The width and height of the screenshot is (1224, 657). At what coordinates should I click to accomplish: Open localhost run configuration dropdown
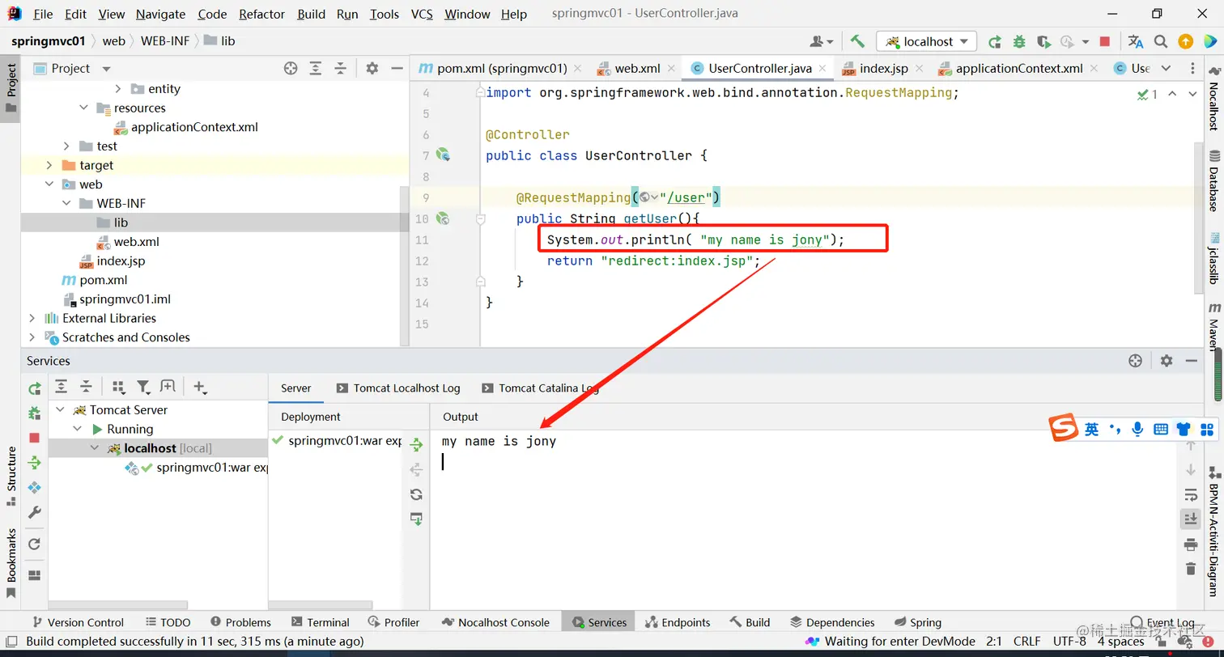(x=927, y=41)
